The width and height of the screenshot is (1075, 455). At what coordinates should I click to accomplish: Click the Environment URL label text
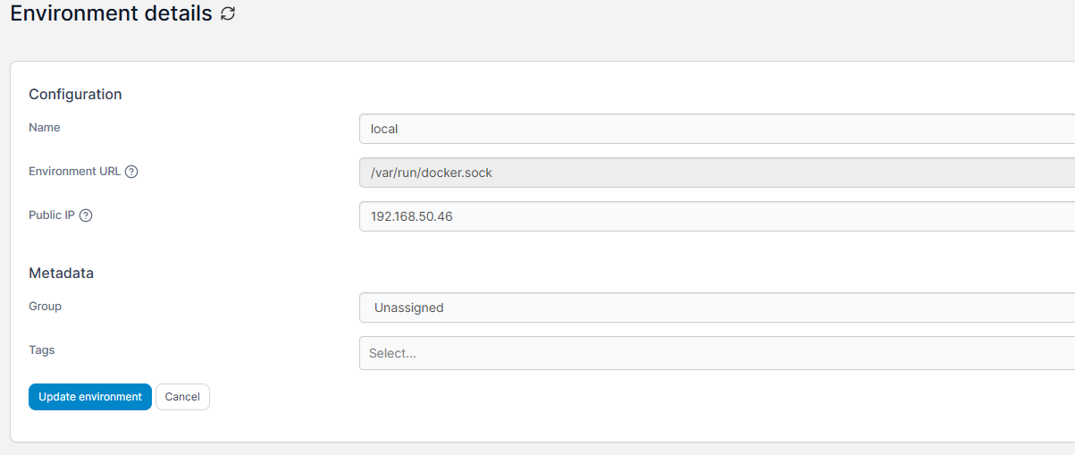tap(75, 171)
